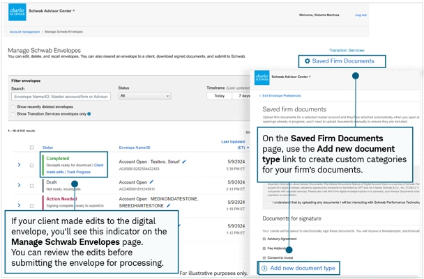424x279 pixels.
Task: Select the Today timeframe option
Action: point(219,96)
